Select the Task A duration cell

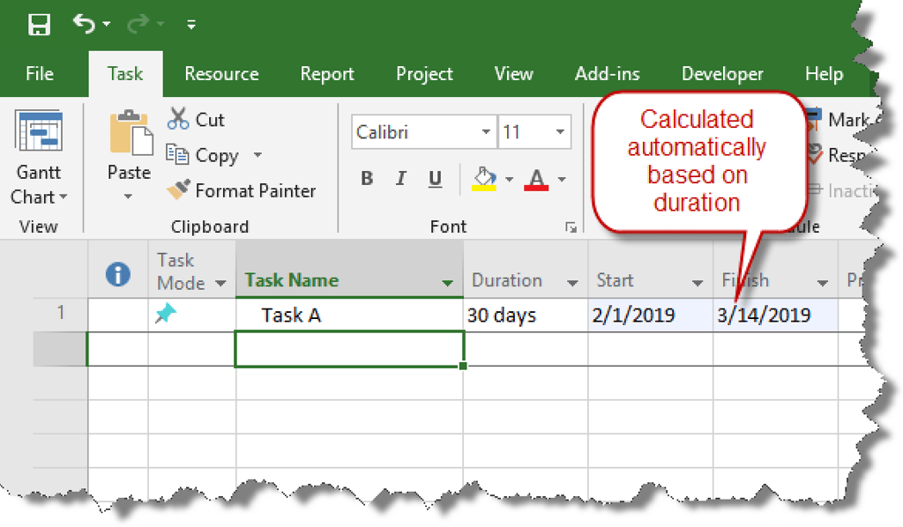pyautogui.click(x=503, y=315)
